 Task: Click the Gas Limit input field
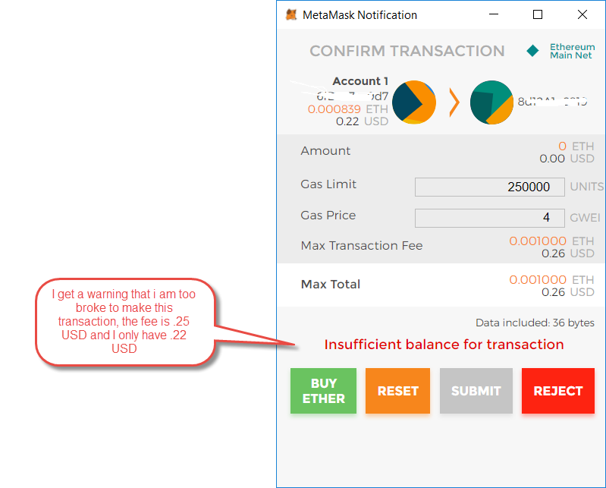(490, 187)
